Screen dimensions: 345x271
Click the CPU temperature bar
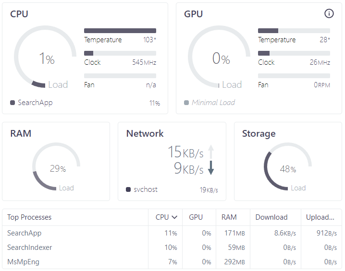(120, 31)
